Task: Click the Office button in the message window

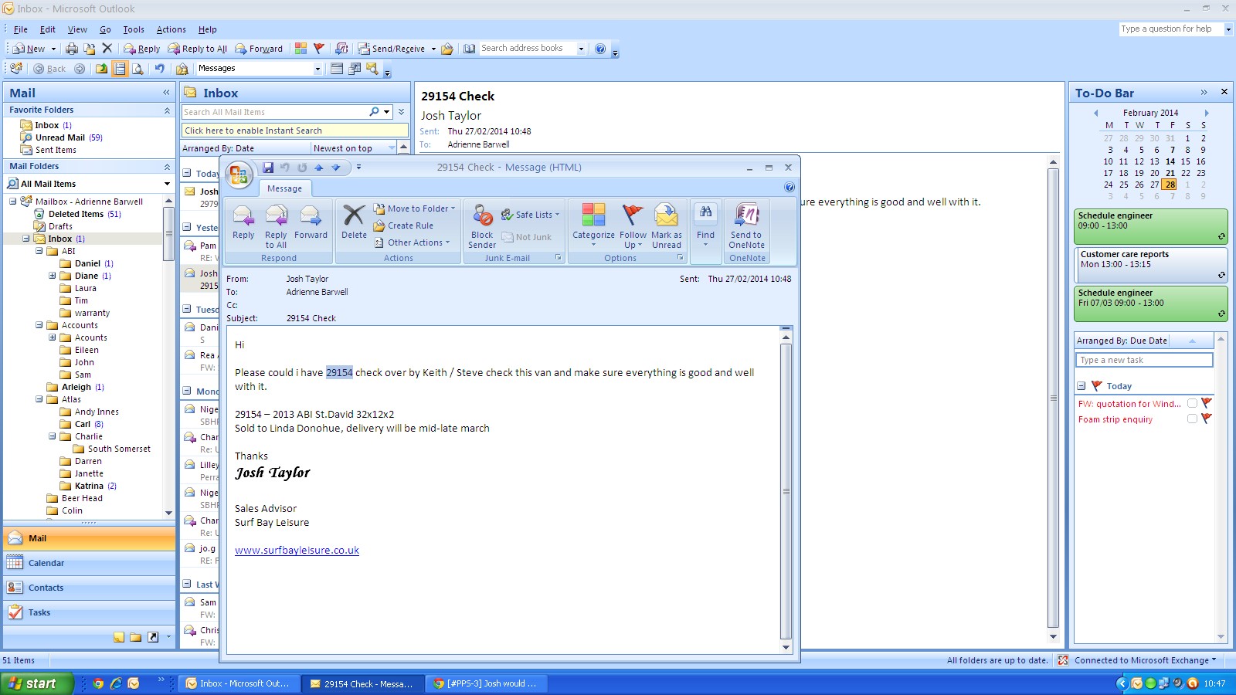Action: 239,175
